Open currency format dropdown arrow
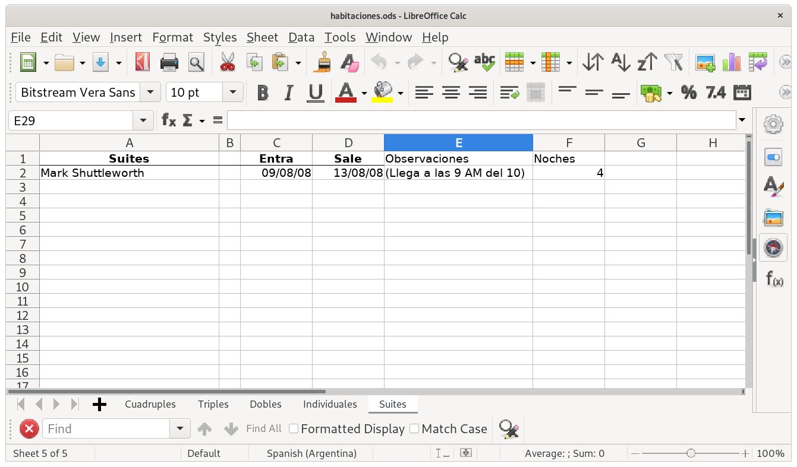The image size is (797, 467). point(670,93)
